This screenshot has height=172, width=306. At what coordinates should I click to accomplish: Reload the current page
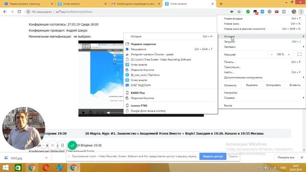[x=19, y=11]
